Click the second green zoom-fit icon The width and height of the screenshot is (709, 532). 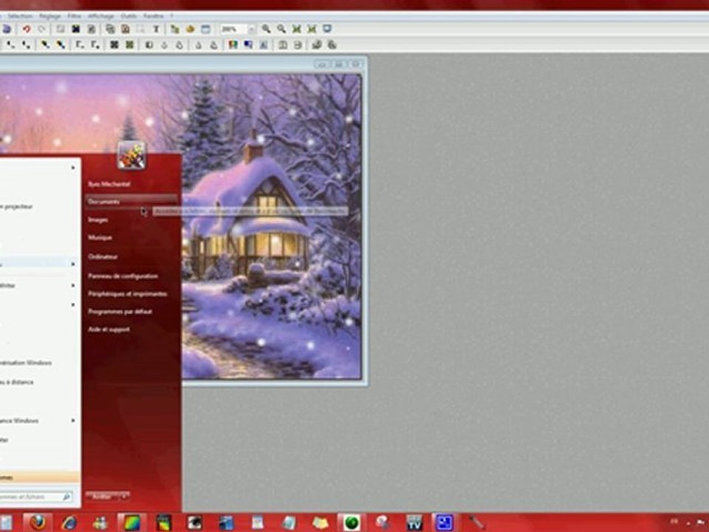point(312,29)
